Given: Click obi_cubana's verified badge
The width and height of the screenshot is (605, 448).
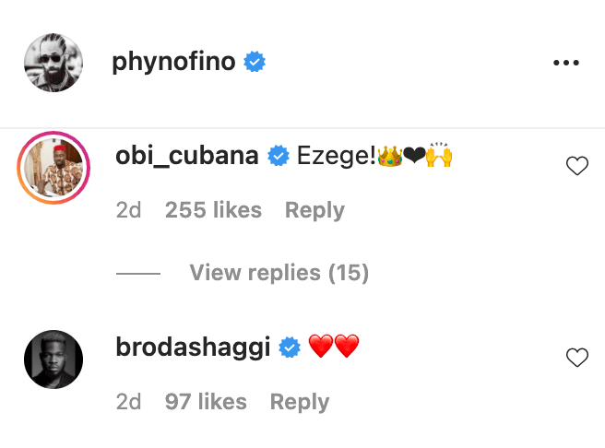Looking at the screenshot, I should point(278,157).
